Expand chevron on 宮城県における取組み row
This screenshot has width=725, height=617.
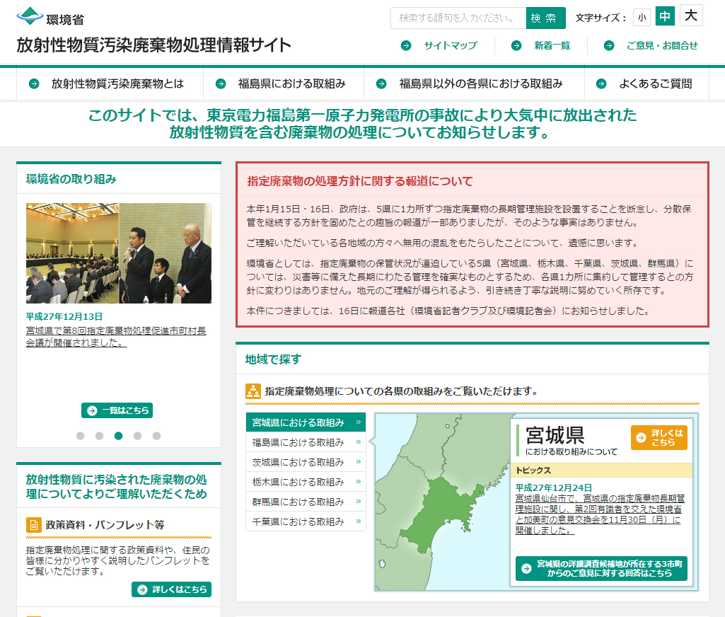[359, 422]
